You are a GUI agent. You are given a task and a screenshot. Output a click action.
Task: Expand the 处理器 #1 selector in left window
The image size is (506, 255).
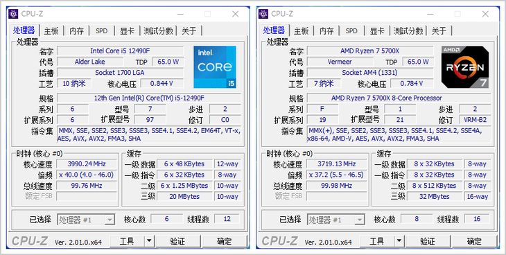(x=110, y=220)
